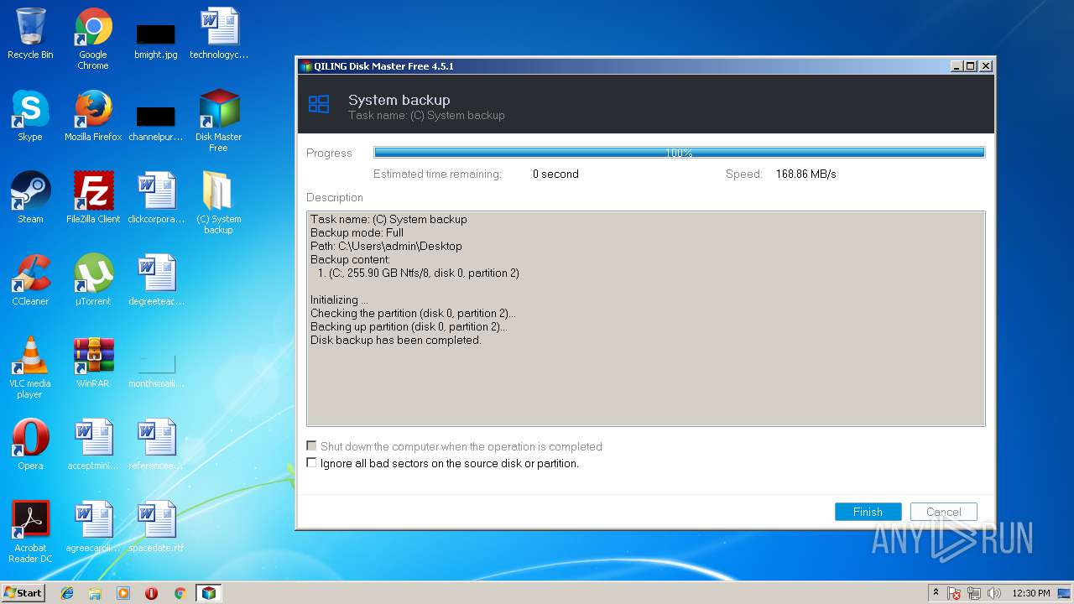This screenshot has height=604, width=1074.
Task: Launch Steam from the desktop
Action: [30, 198]
